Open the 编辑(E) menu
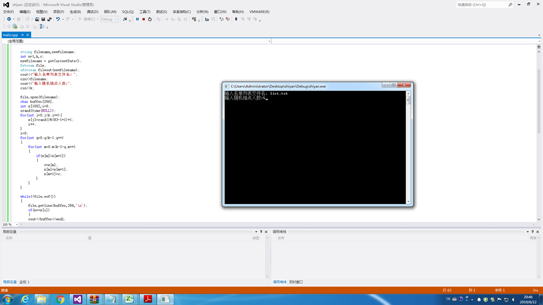 (x=25, y=12)
